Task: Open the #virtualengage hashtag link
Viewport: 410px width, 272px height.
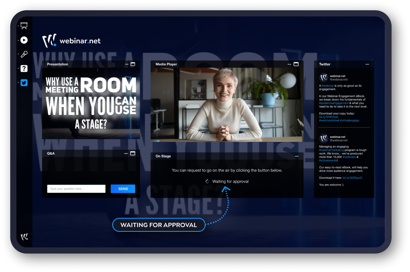Action: [x=350, y=121]
